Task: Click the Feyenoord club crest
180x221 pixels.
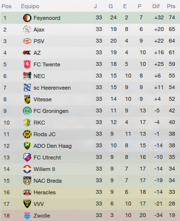Action: pyautogui.click(x=27, y=18)
